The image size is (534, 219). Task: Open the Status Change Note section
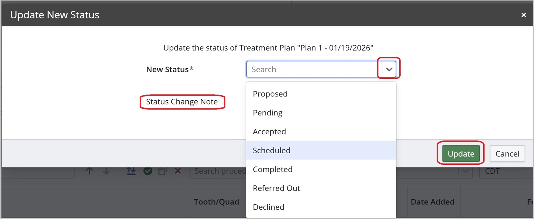click(x=182, y=102)
